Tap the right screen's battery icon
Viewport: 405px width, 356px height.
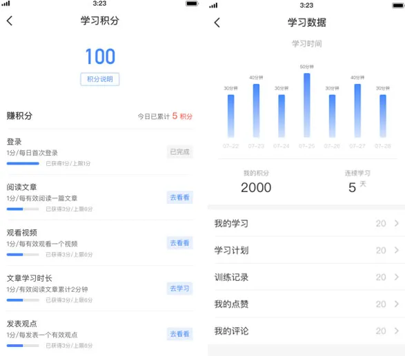tap(398, 6)
